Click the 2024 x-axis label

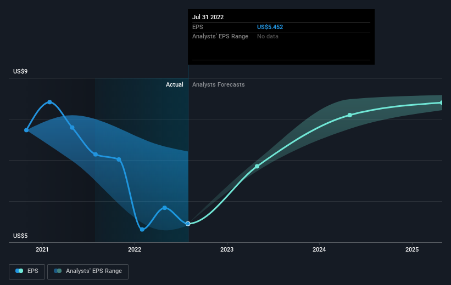[x=319, y=249]
